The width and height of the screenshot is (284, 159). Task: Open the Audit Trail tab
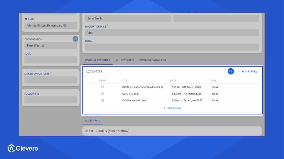click(93, 121)
